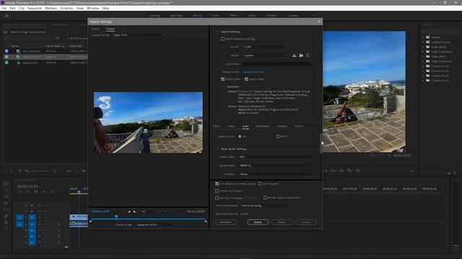
Task: Switch to the Video tab in export dialog
Action: [x=231, y=126]
